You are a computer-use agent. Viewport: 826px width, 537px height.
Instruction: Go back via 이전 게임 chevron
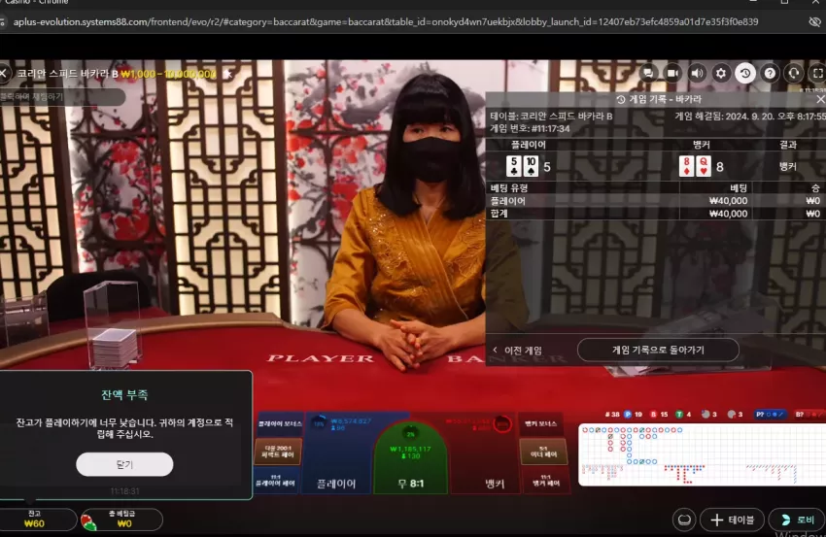(x=518, y=351)
